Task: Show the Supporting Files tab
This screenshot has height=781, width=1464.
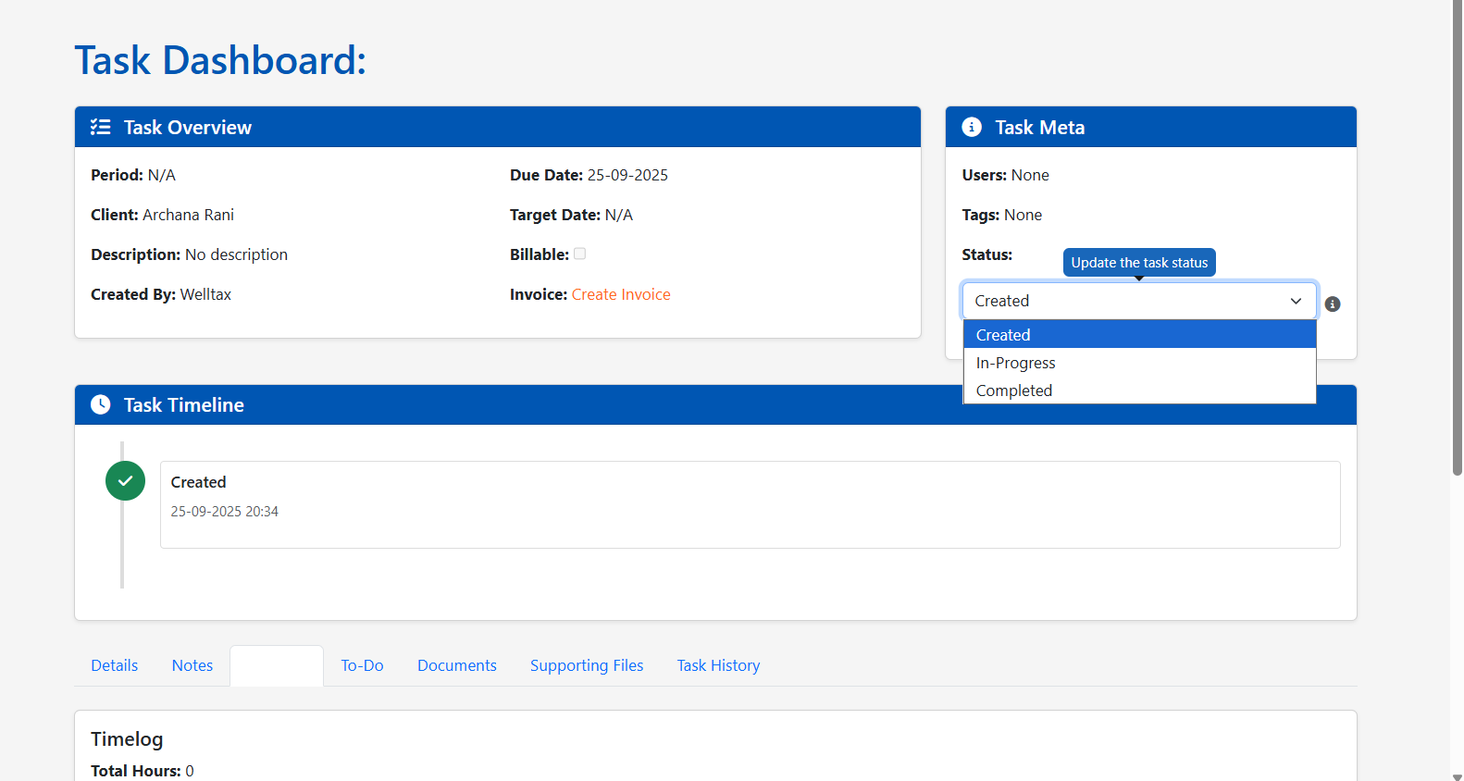Action: tap(587, 665)
